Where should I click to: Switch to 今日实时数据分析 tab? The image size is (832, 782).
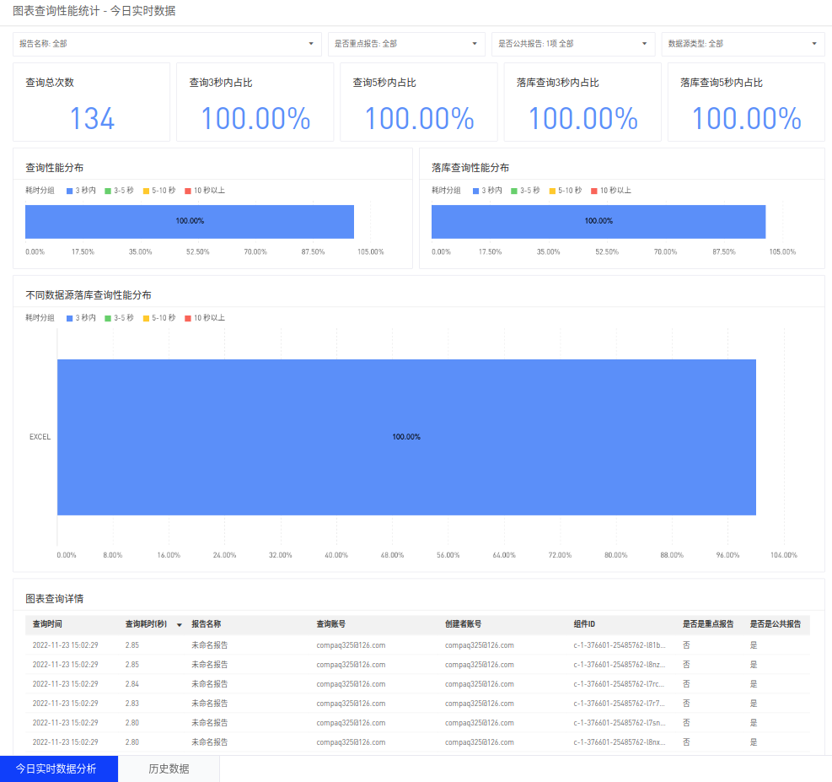click(56, 769)
